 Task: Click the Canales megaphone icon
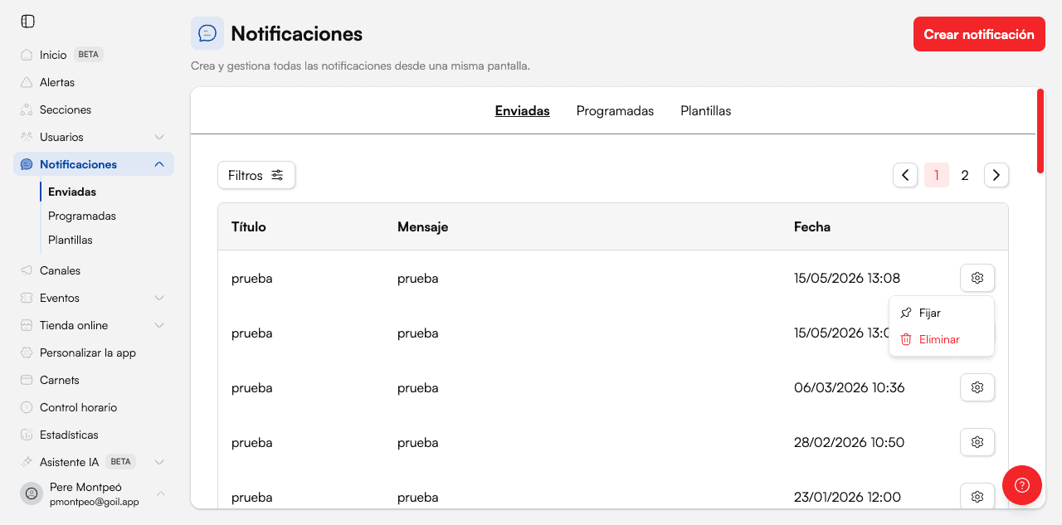click(x=27, y=270)
